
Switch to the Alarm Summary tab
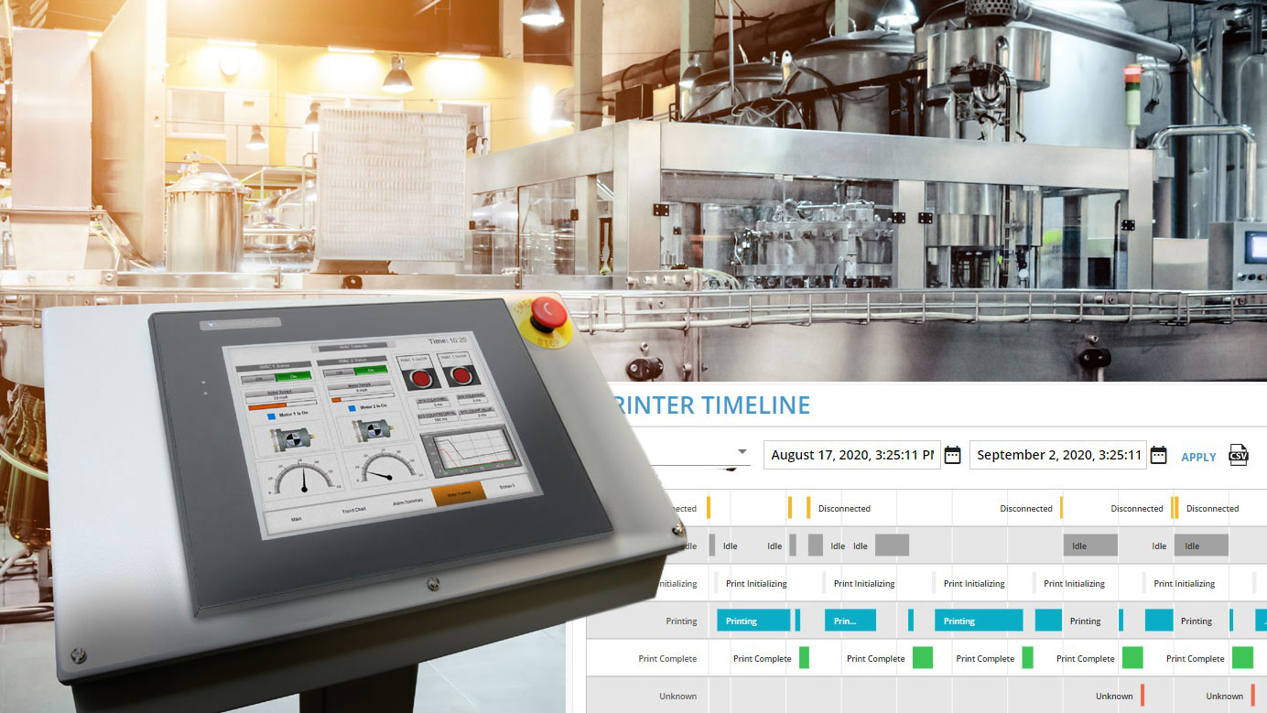[407, 501]
